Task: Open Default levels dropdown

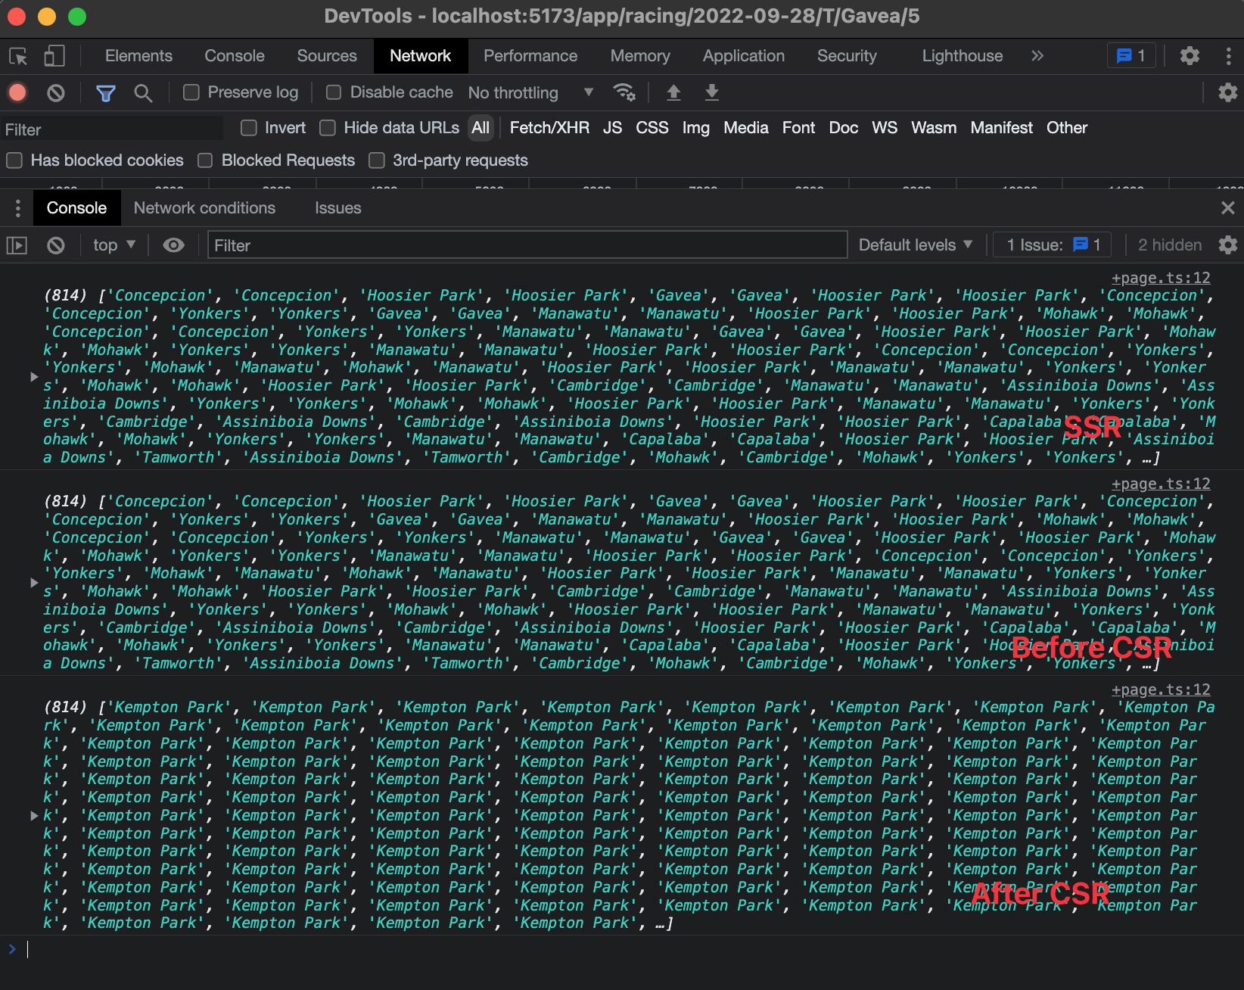Action: (x=915, y=245)
